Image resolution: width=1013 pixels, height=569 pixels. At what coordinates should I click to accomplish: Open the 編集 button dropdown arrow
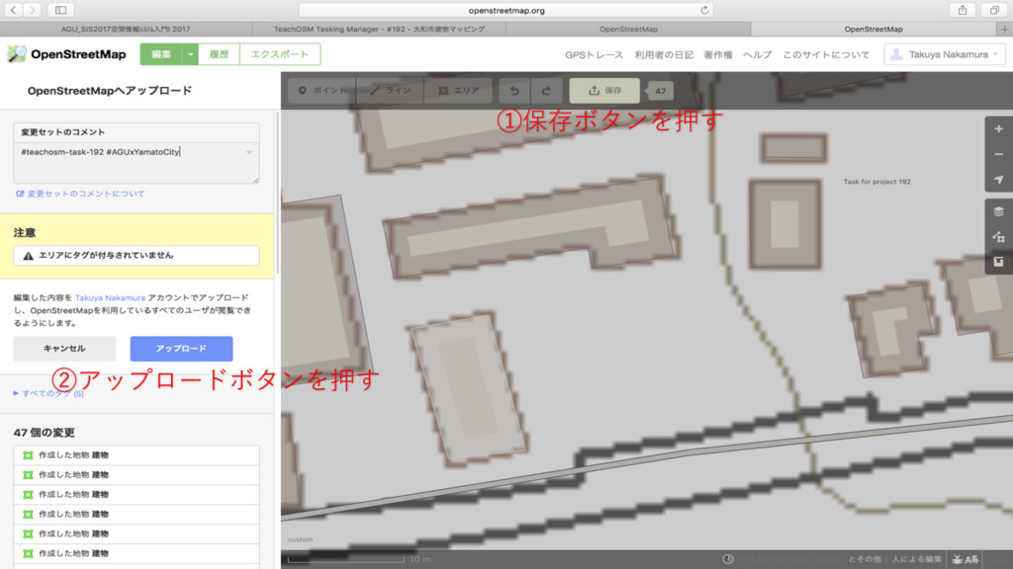[x=190, y=54]
